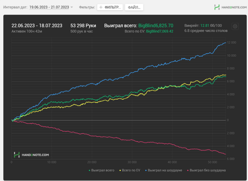Click the green dot beside Выиграл всего
The image size is (248, 181).
point(90,170)
